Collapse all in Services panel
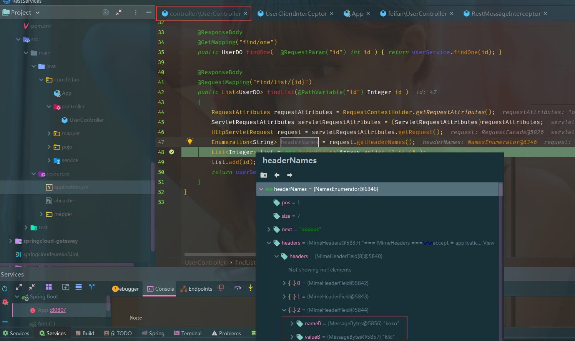The width and height of the screenshot is (575, 341). tap(32, 287)
